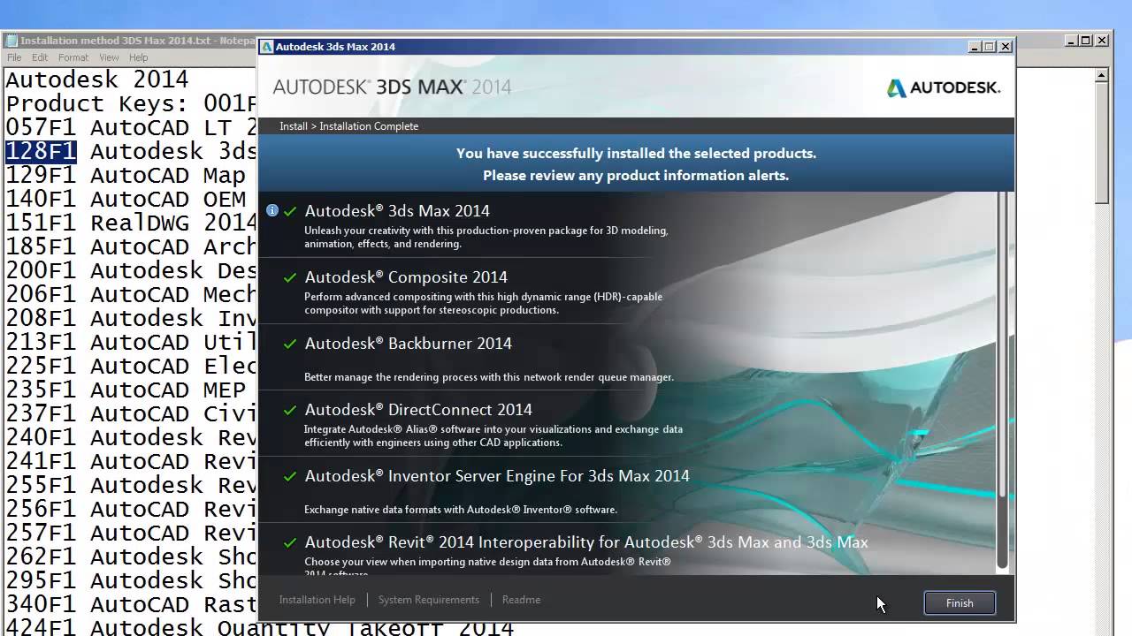
Task: Click the 'Autodesk® Composite 2014' product title
Action: [406, 277]
